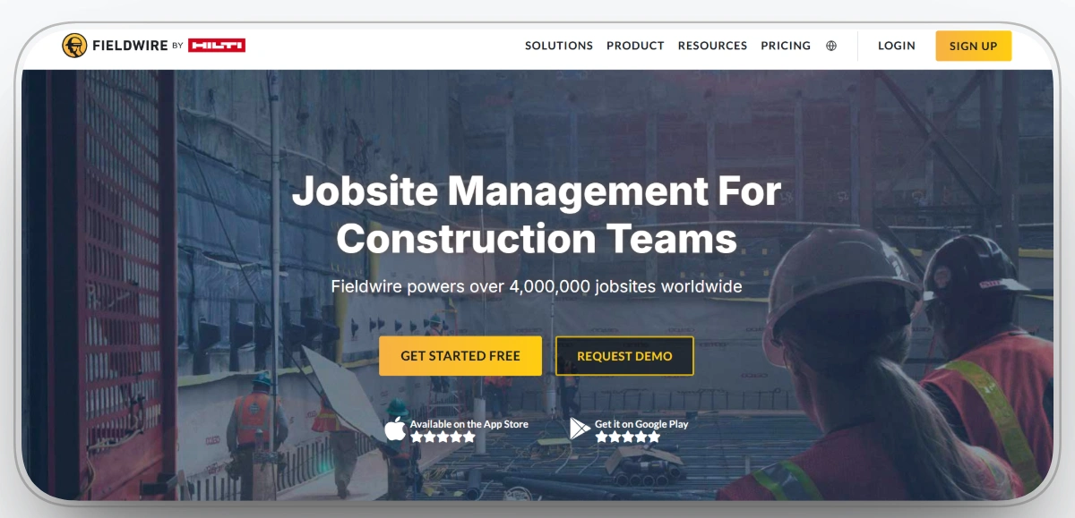The width and height of the screenshot is (1075, 518).
Task: Click the Fieldwire hard-hat logo icon
Action: click(74, 46)
